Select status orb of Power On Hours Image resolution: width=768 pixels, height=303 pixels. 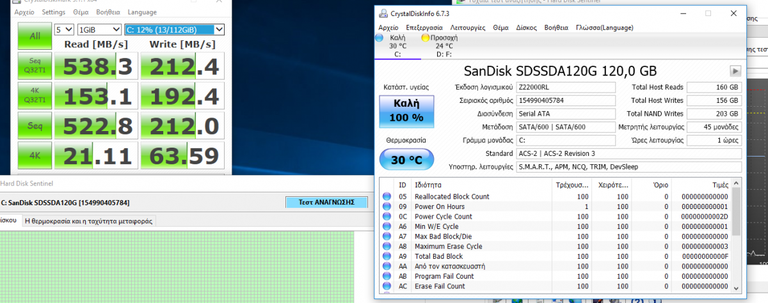pyautogui.click(x=387, y=206)
